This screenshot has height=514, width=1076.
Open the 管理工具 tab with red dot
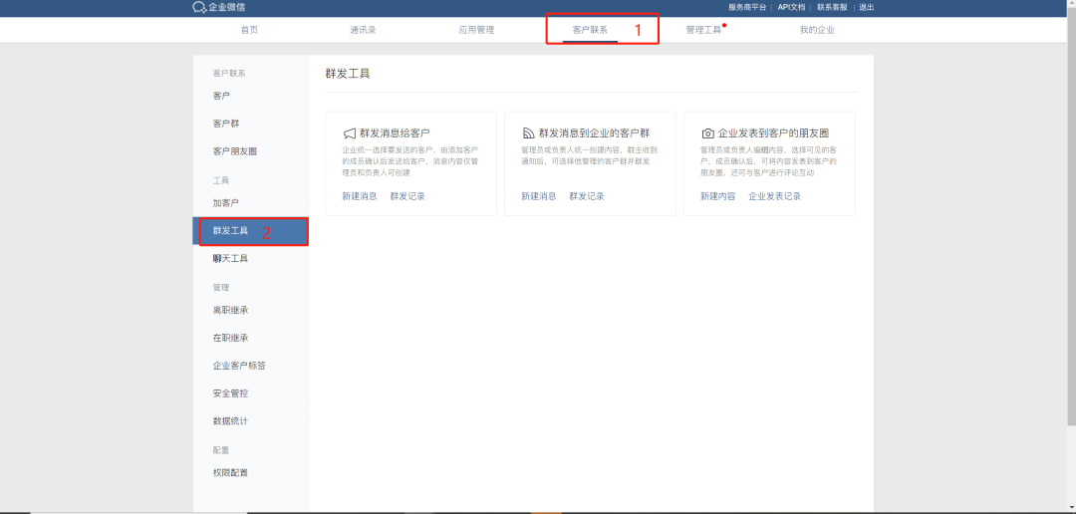(703, 30)
